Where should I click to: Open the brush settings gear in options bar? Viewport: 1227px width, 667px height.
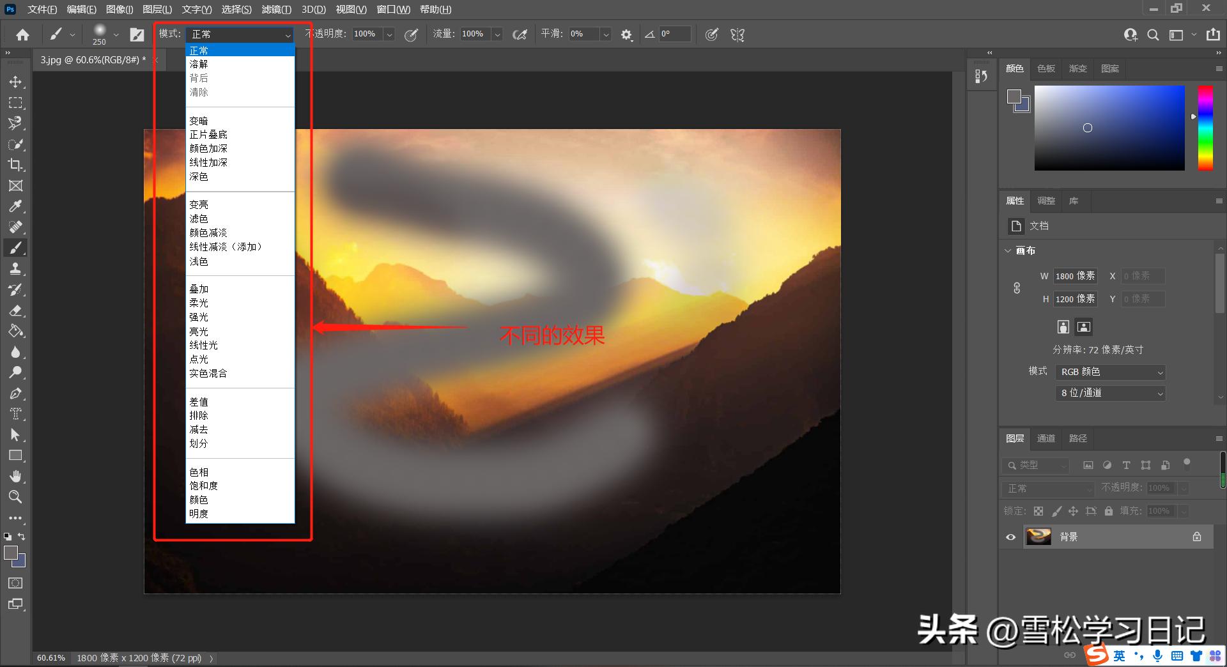(x=626, y=34)
